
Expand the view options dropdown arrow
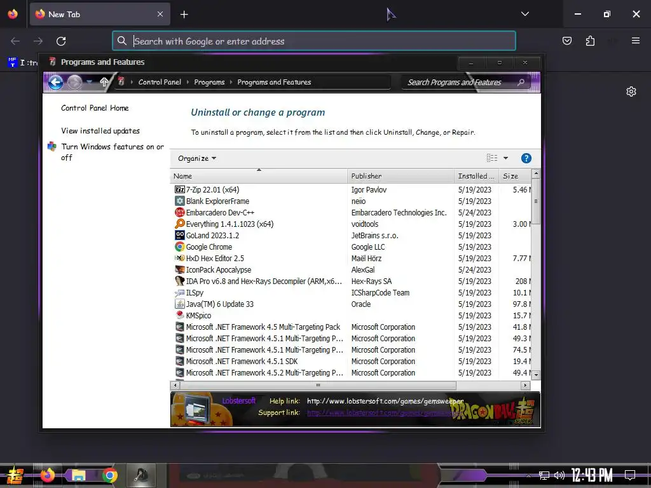(505, 158)
